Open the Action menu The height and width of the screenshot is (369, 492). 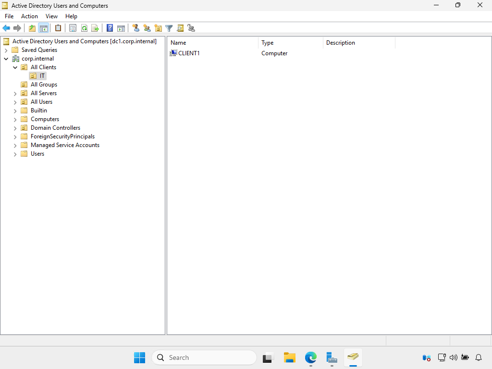(x=29, y=16)
